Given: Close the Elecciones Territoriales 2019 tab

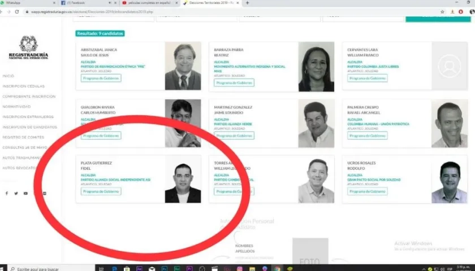Looking at the screenshot, I should tap(238, 3).
